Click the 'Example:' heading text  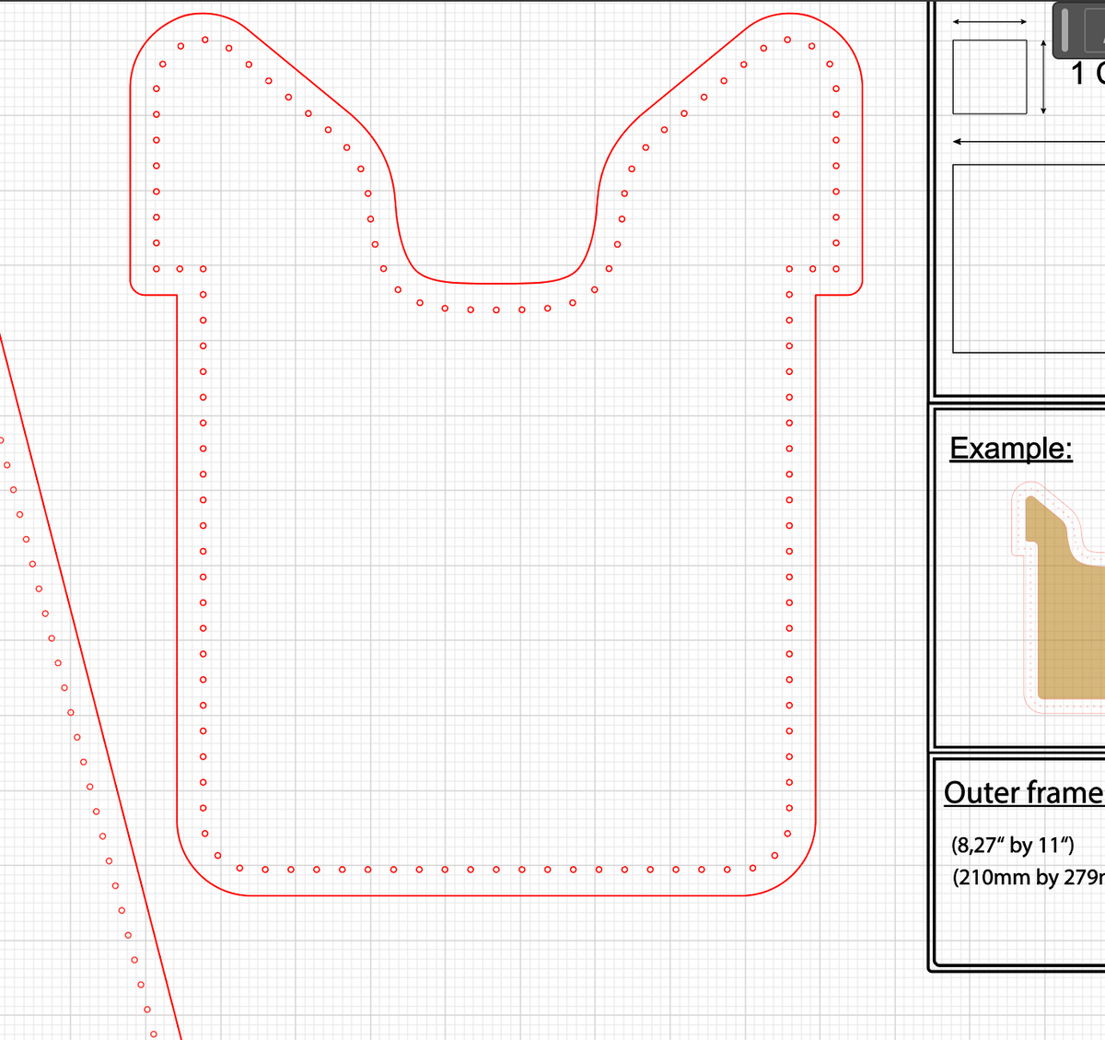point(1011,449)
